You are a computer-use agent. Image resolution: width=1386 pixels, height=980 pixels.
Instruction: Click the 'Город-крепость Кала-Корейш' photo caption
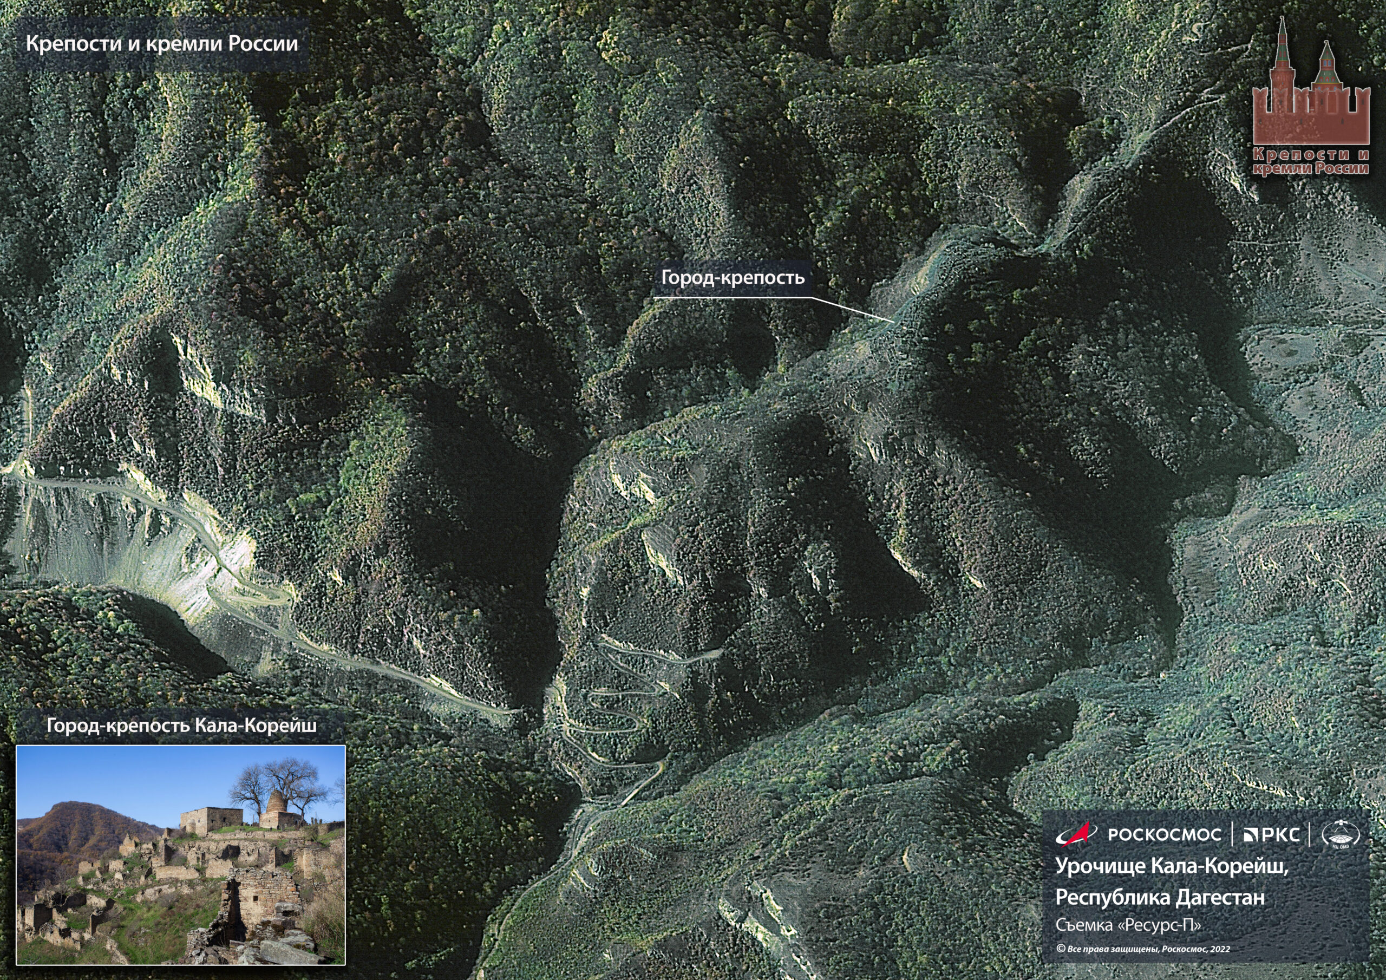click(x=181, y=726)
